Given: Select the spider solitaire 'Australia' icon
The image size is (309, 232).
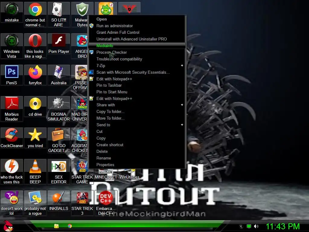Looking at the screenshot, I should [59, 75].
